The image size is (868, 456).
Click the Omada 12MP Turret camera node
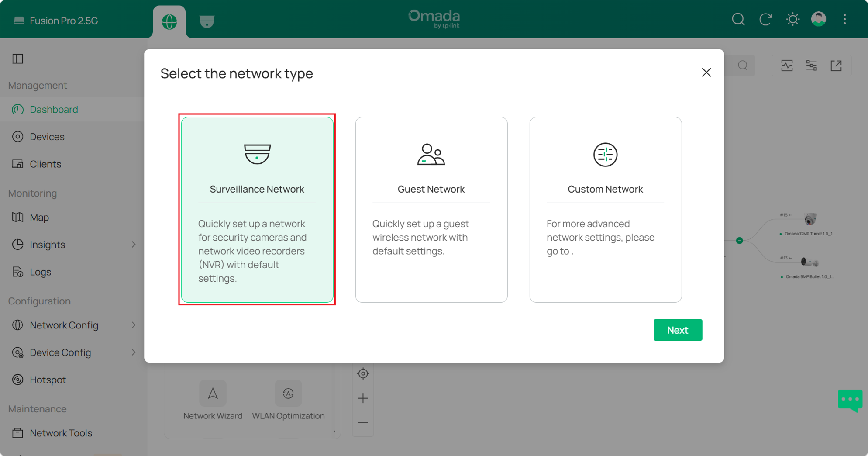tap(810, 219)
